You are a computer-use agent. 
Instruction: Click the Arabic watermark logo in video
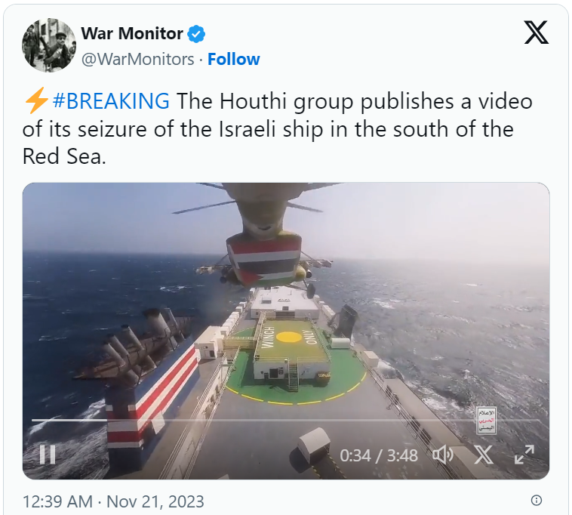click(x=487, y=421)
